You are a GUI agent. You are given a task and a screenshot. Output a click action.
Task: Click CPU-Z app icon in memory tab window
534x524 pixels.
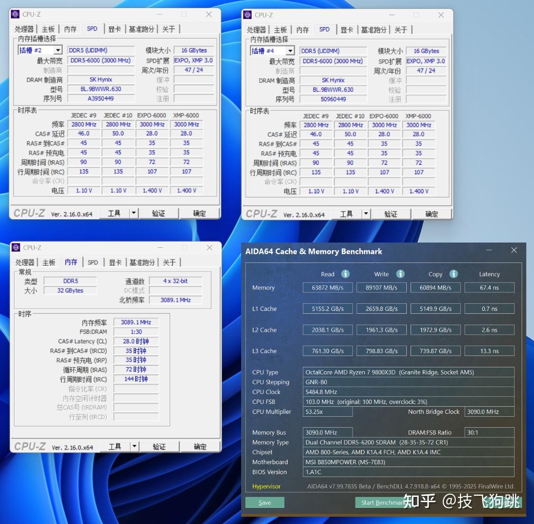[x=16, y=247]
